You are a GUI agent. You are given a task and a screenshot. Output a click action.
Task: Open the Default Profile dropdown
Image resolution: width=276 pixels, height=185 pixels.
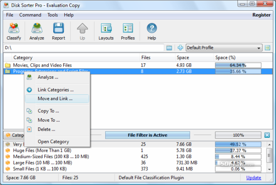(x=224, y=48)
